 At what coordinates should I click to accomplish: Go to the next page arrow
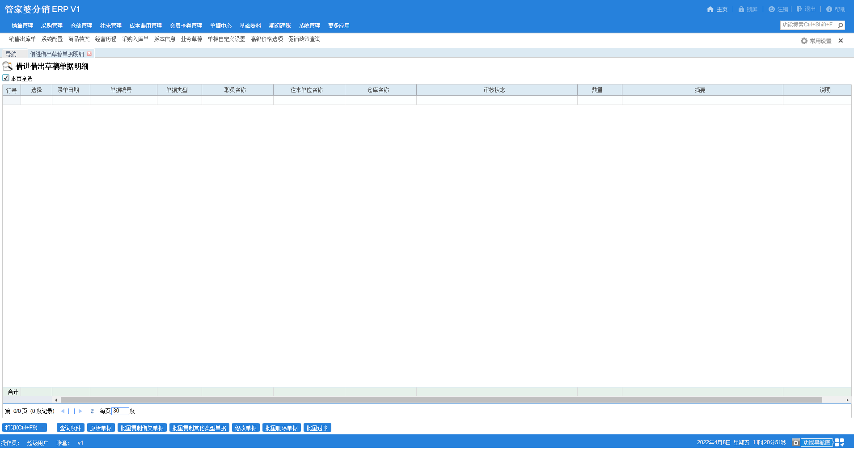(x=80, y=411)
